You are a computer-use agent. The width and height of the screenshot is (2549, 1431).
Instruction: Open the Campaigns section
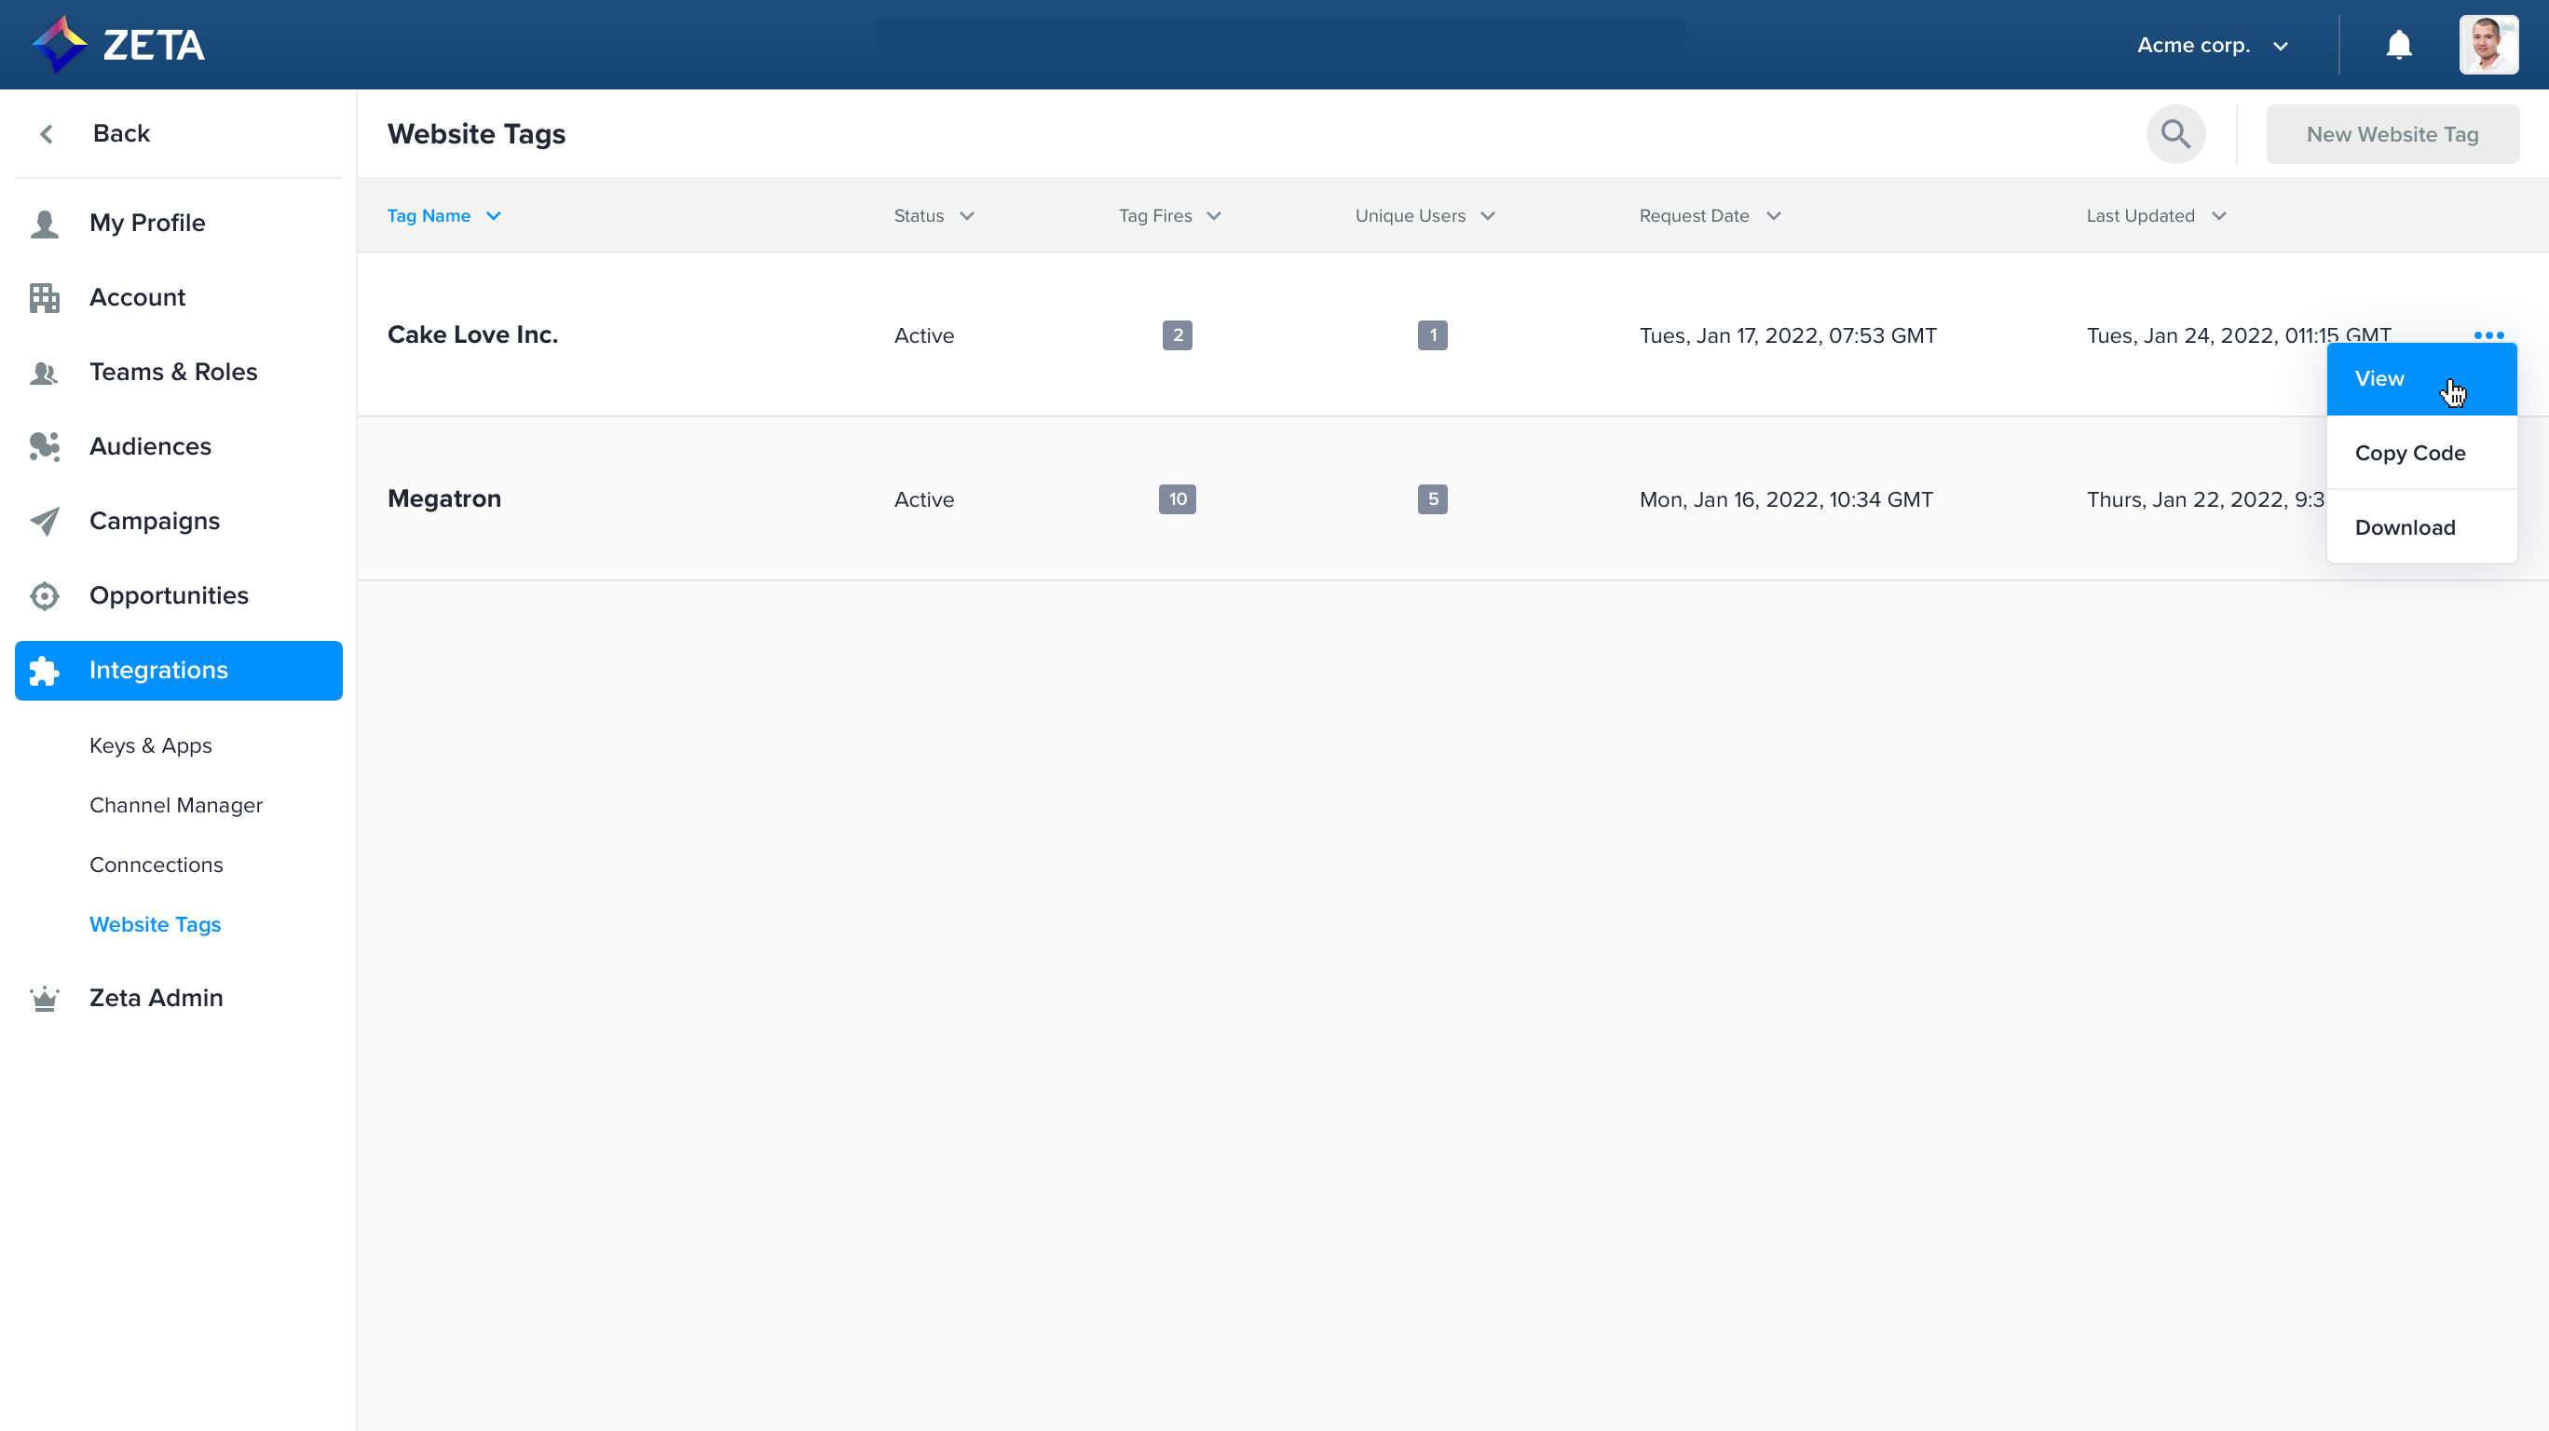click(154, 521)
